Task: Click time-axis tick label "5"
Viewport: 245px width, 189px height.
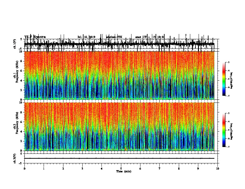Action: [x=121, y=169]
